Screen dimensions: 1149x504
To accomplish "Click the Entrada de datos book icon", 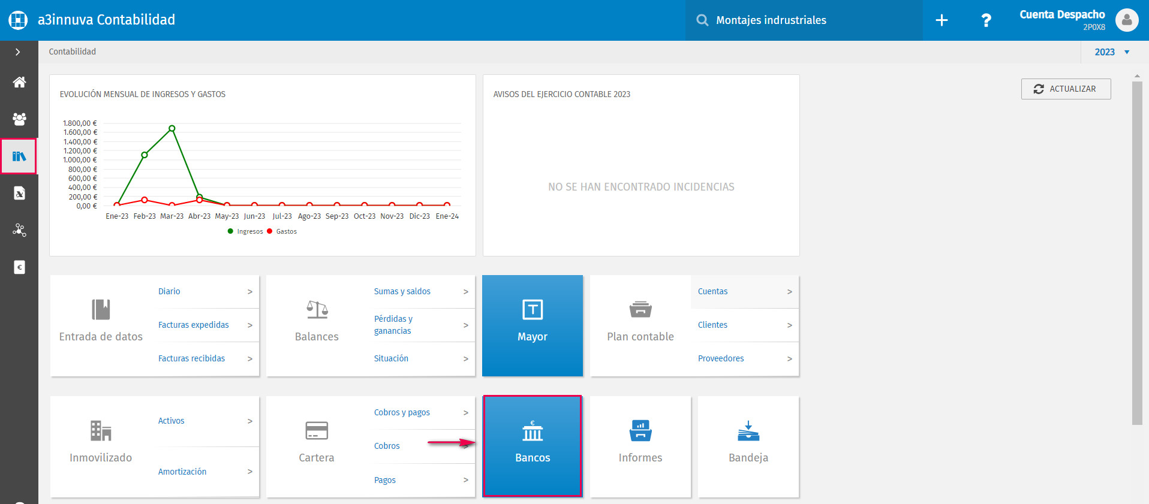I will (101, 310).
